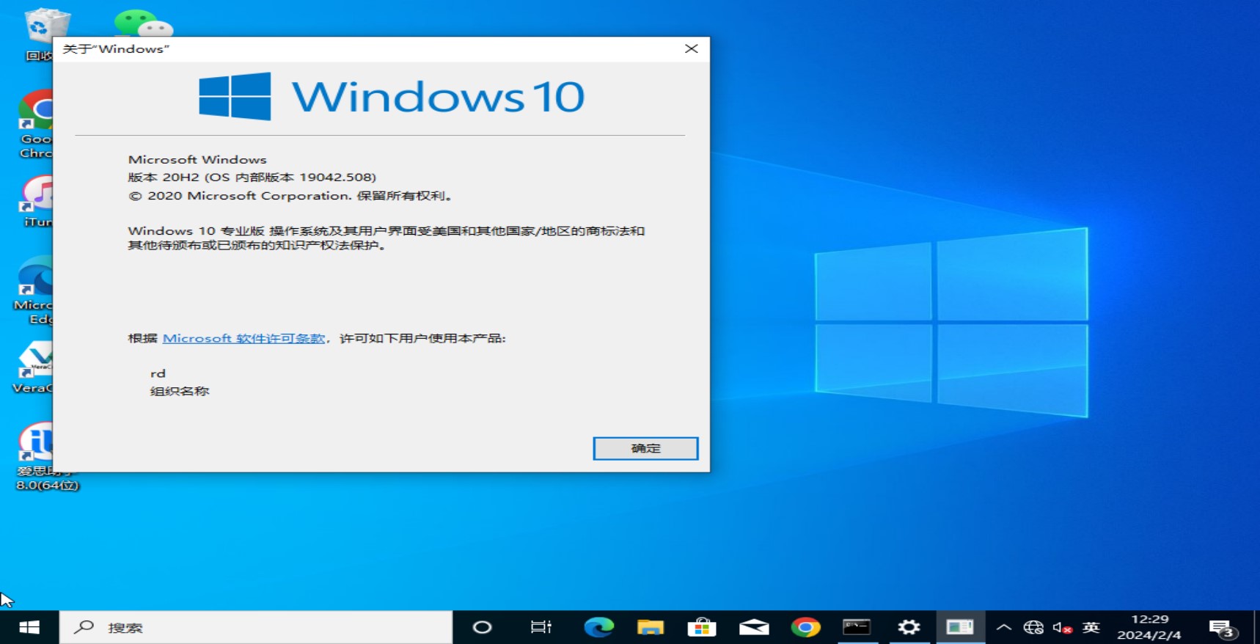Click the 关于"Windows" dialog title bar
Screen dimensions: 1260x644
click(367, 48)
